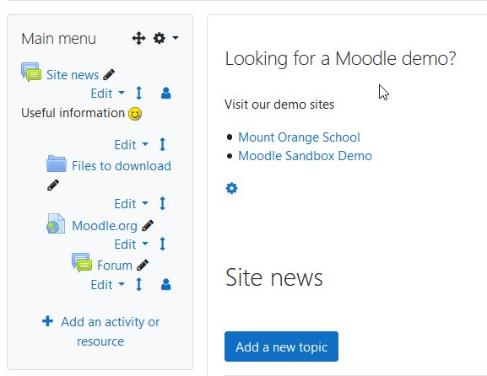Open the Main menu block's gear actions menu
The height and width of the screenshot is (376, 487).
[x=165, y=38]
